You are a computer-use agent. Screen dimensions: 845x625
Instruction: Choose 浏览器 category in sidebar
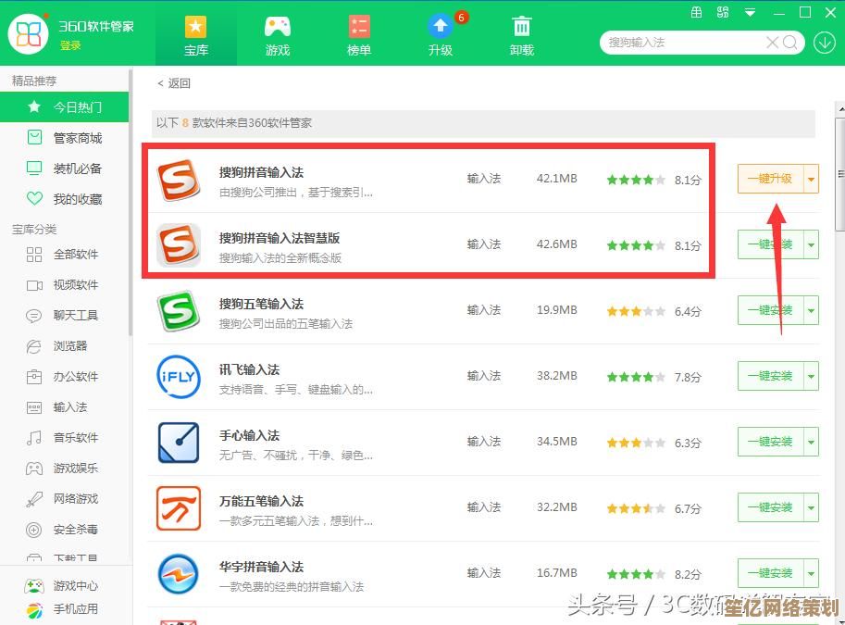click(70, 345)
